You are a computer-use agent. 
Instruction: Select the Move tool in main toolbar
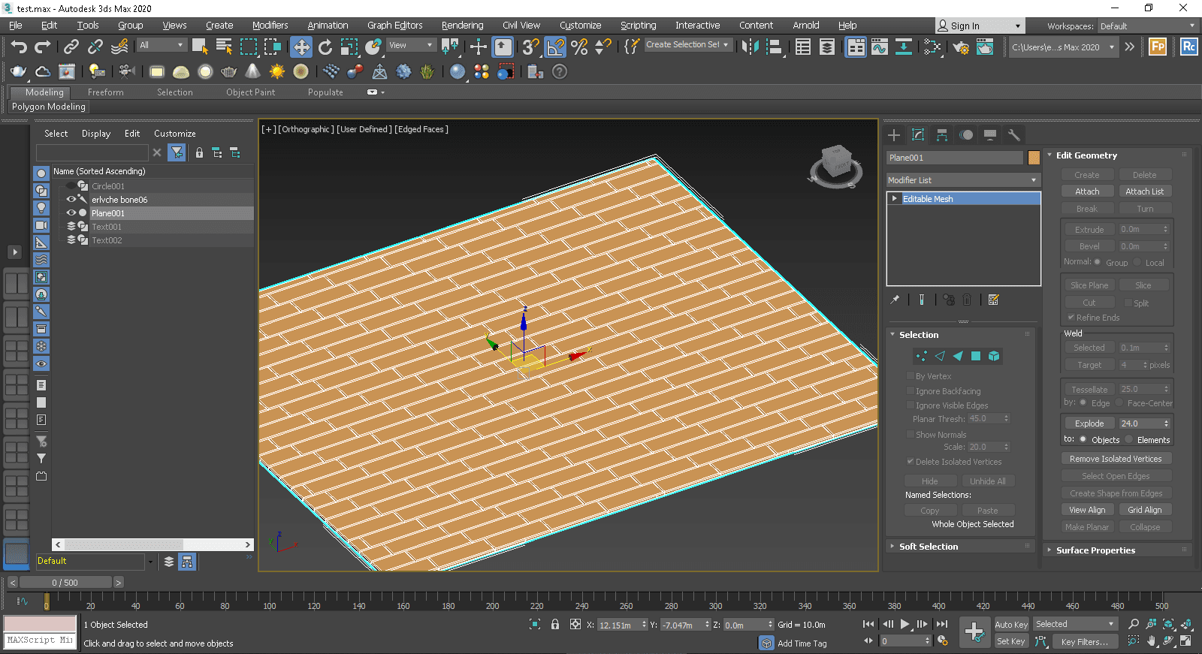[301, 47]
